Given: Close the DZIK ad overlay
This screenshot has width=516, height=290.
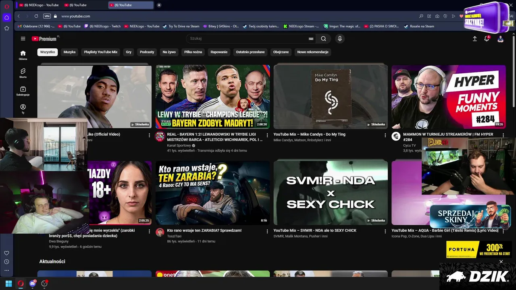Looking at the screenshot, I should 501,262.
